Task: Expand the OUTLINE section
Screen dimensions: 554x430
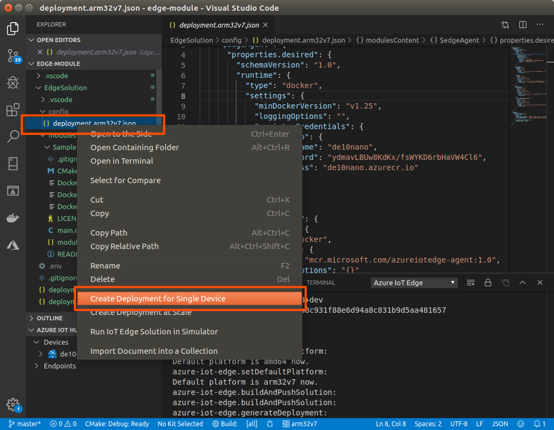Action: [49, 318]
